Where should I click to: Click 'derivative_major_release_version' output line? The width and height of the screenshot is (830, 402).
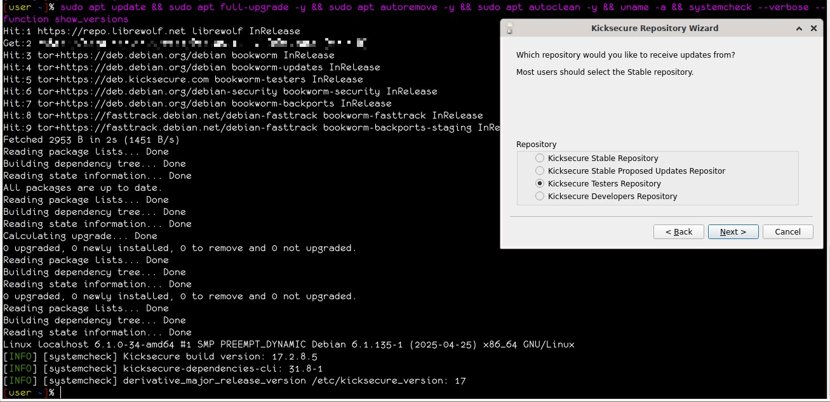pos(234,381)
